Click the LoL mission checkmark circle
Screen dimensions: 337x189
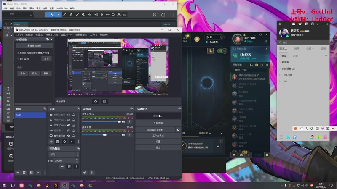218,146
